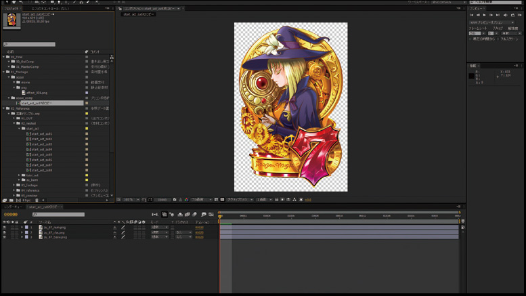Click the Preview panel tab
526x296 pixels.
click(x=477, y=8)
